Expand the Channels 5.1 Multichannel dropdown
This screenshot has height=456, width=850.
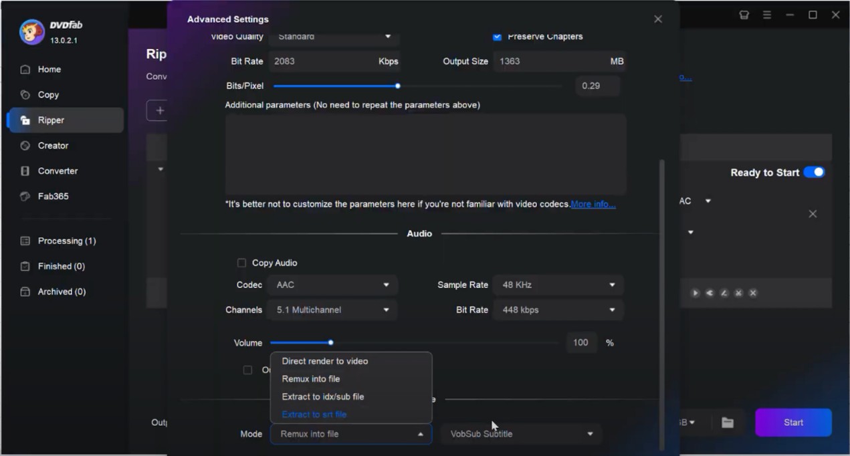tap(333, 310)
